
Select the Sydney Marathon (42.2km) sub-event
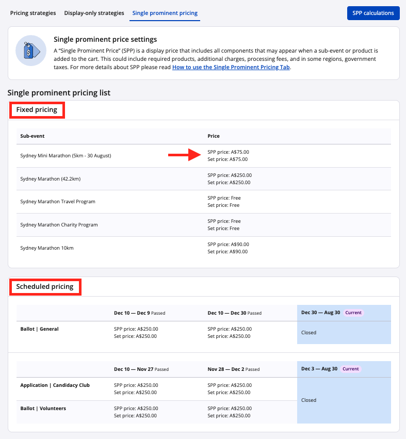51,179
